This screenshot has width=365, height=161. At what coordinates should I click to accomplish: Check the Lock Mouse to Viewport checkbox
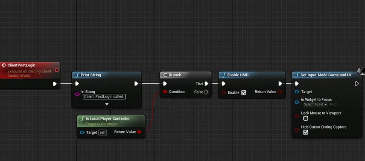[x=306, y=118]
